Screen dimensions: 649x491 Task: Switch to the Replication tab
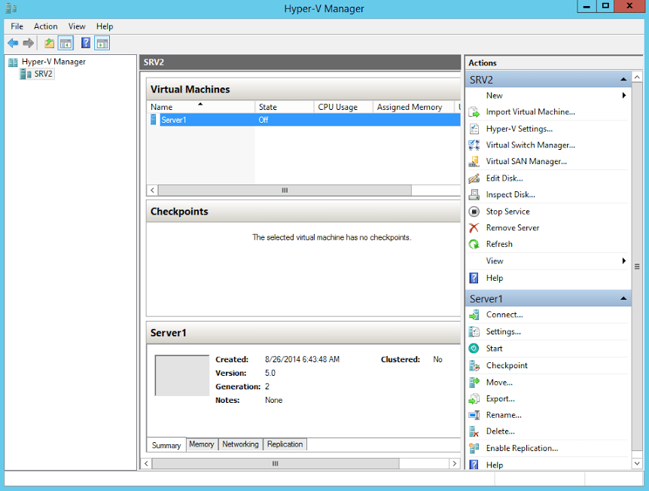pos(285,444)
